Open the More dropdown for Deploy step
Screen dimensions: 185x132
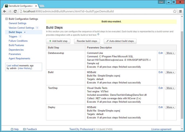pos(170,107)
